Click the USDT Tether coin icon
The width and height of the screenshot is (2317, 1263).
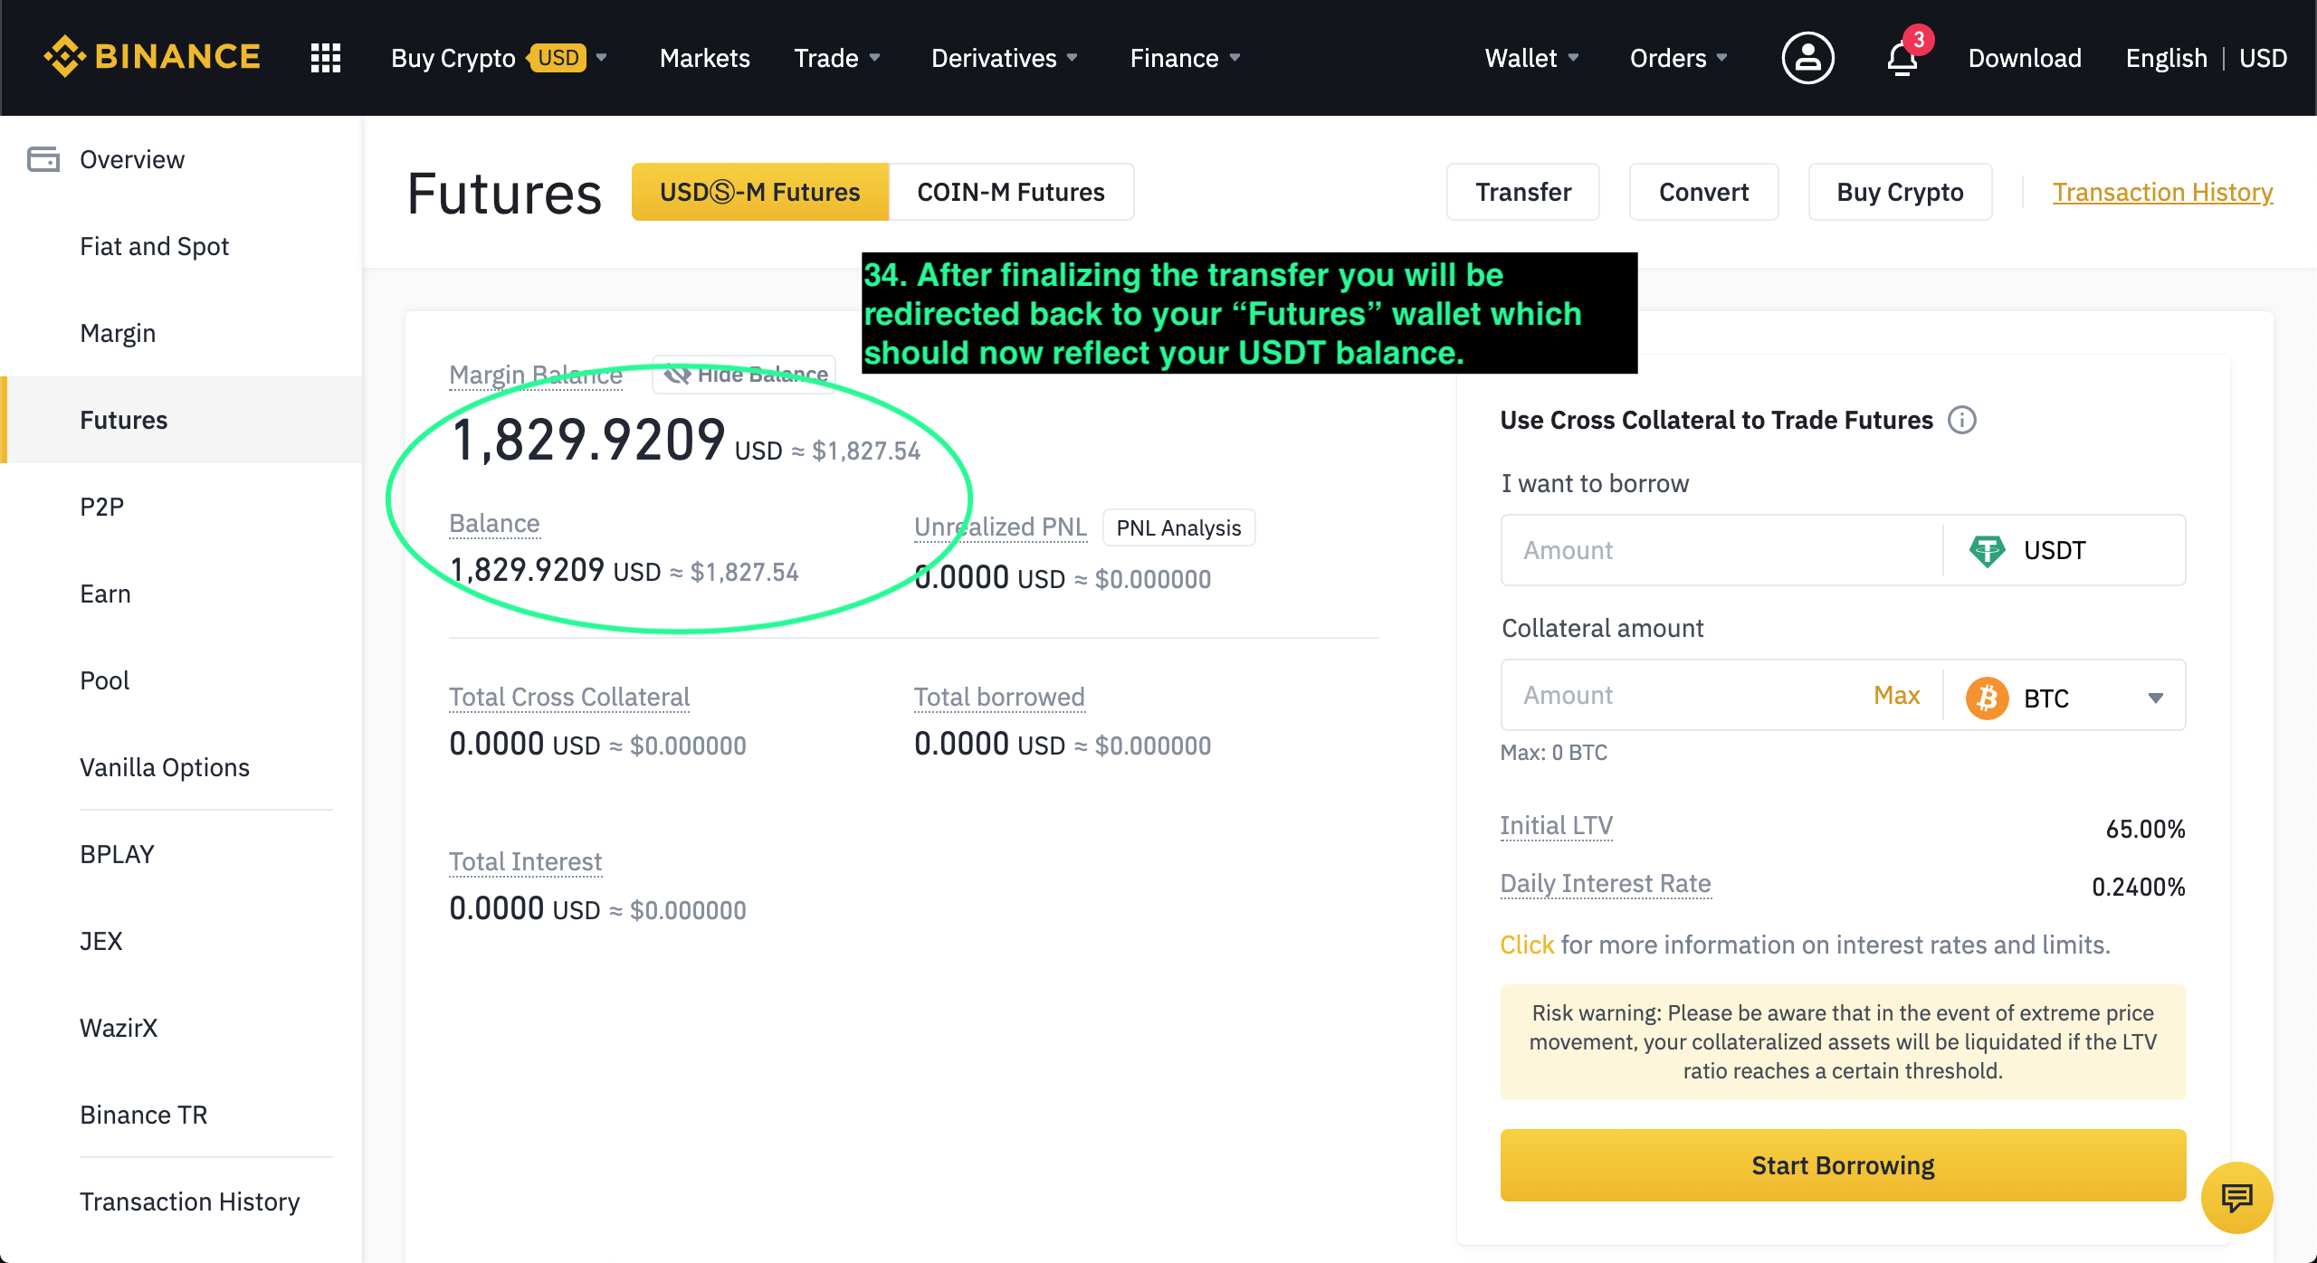tap(1987, 550)
